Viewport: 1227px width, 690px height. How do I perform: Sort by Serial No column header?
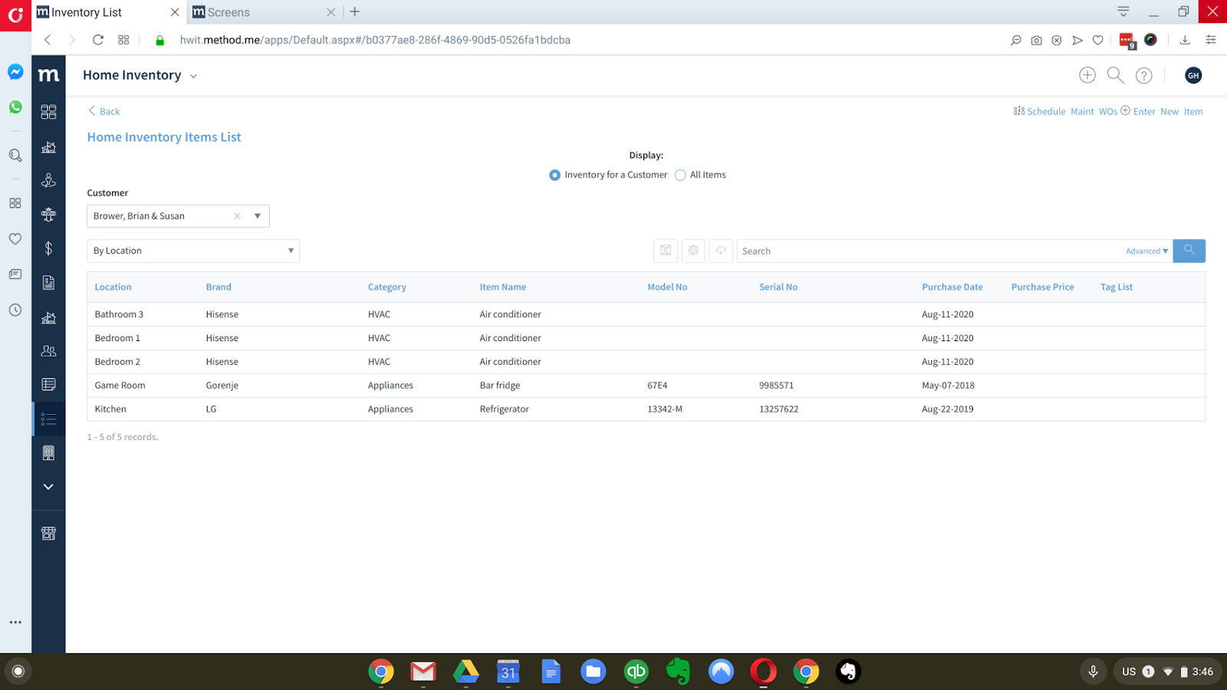[778, 287]
